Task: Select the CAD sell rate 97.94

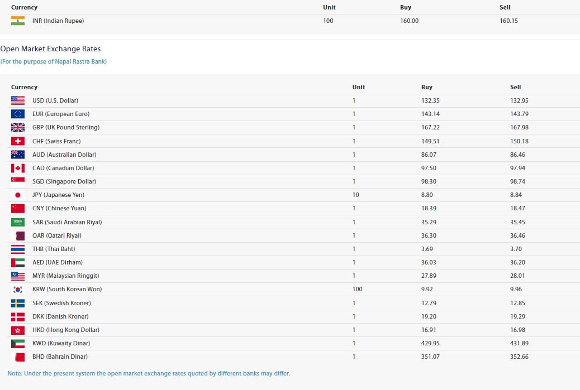Action: [517, 168]
